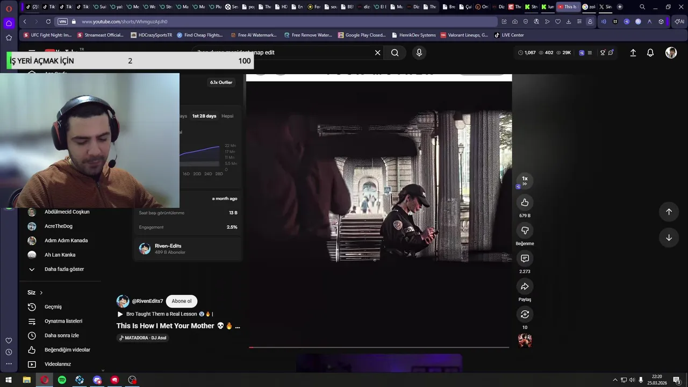This screenshot has height=387, width=688.
Task: Open MATADORA · DJ Asul sound link
Action: (x=142, y=338)
